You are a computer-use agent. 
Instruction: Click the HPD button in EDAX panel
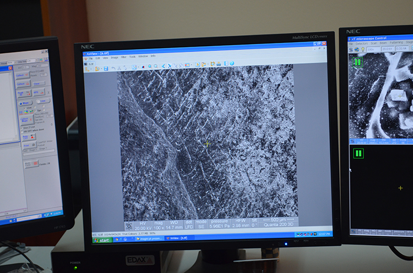pos(39,92)
